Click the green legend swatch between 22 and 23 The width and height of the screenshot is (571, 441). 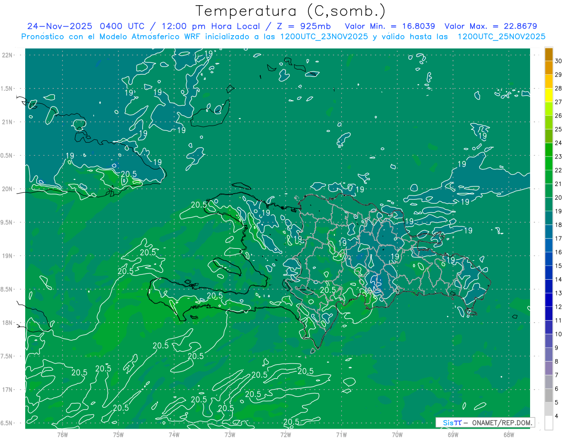coord(549,163)
